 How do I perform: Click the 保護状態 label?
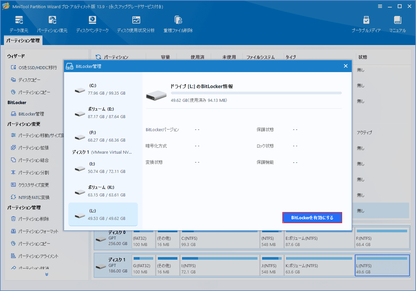coord(265,130)
